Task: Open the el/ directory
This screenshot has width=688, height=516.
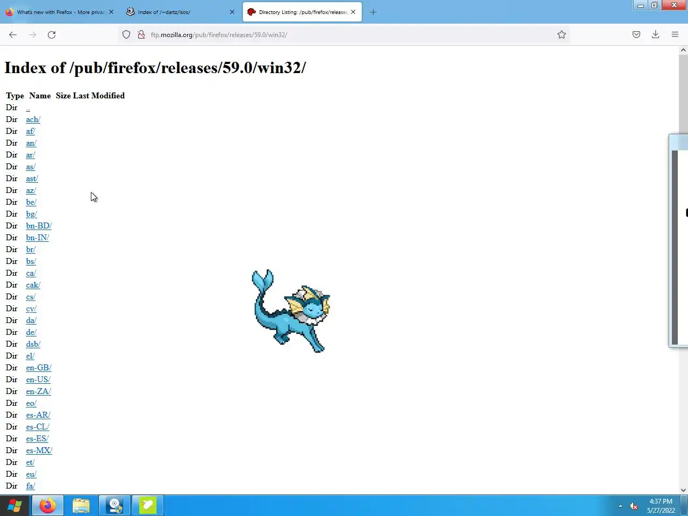Action: click(x=30, y=356)
